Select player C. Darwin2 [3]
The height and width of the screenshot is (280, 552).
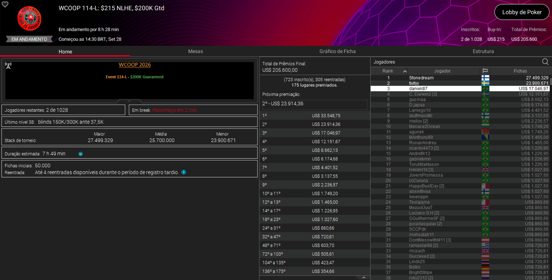click(x=460, y=94)
